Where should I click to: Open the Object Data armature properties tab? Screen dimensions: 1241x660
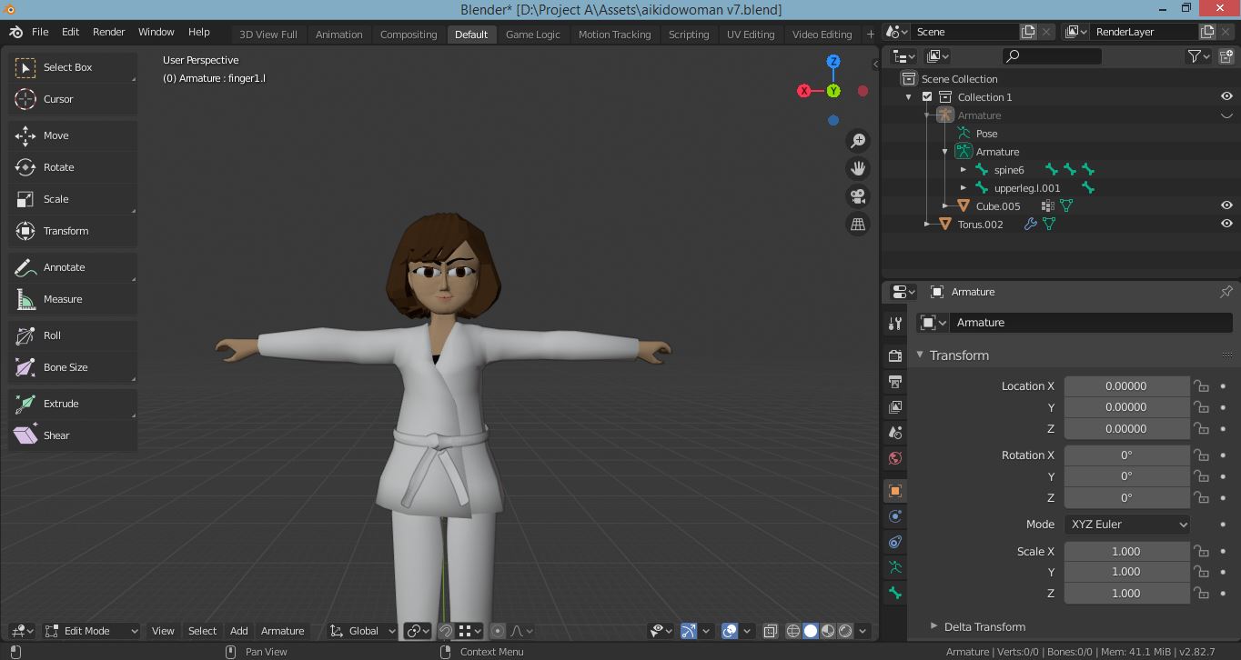pyautogui.click(x=895, y=567)
